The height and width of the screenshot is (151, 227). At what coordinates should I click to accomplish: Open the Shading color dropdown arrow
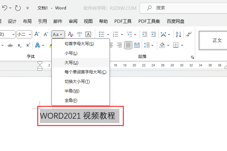pos(168,45)
